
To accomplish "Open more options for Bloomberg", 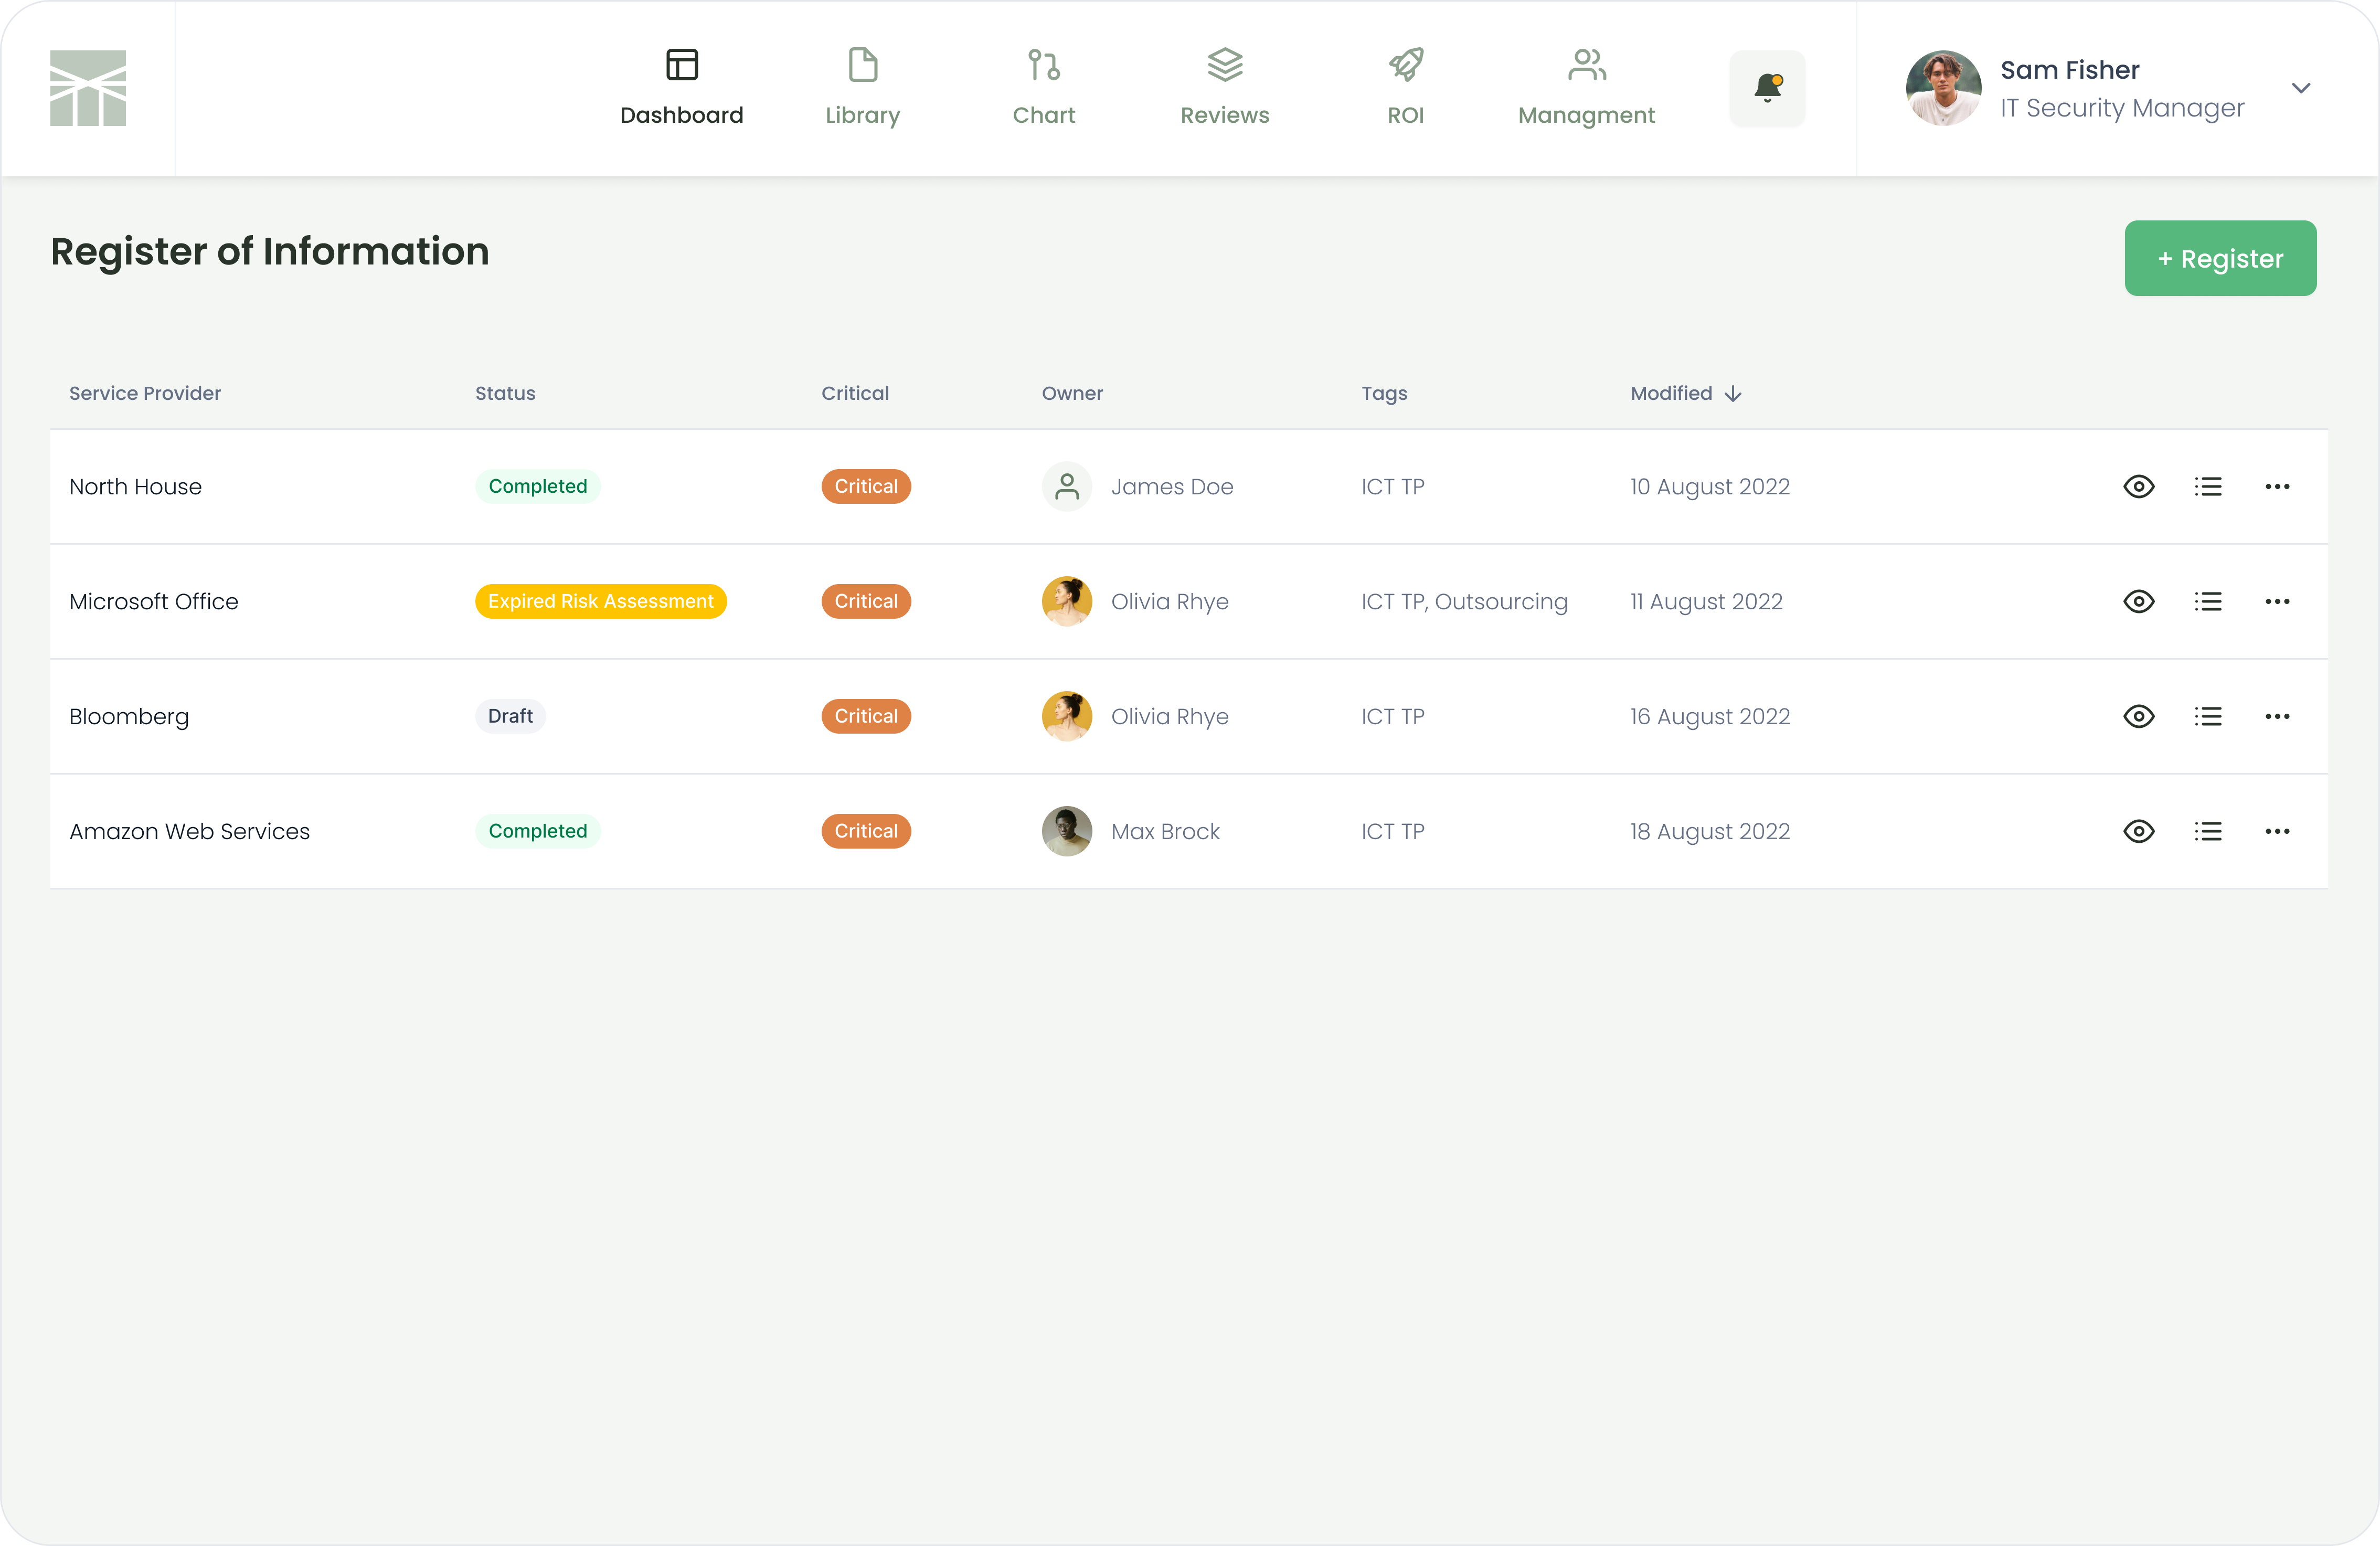I will 2277,716.
